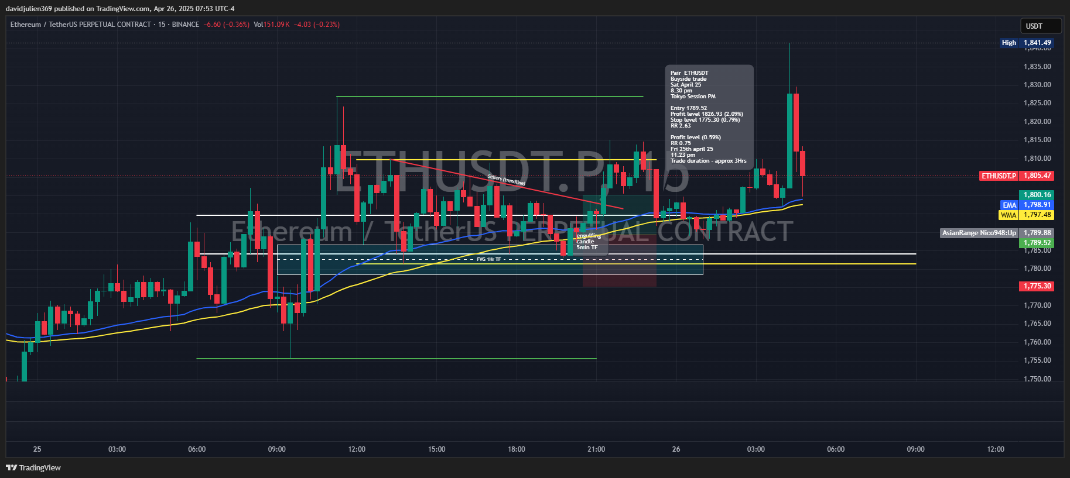
Task: Click the AsianRange Nico948:Up indicator label
Action: coord(979,233)
